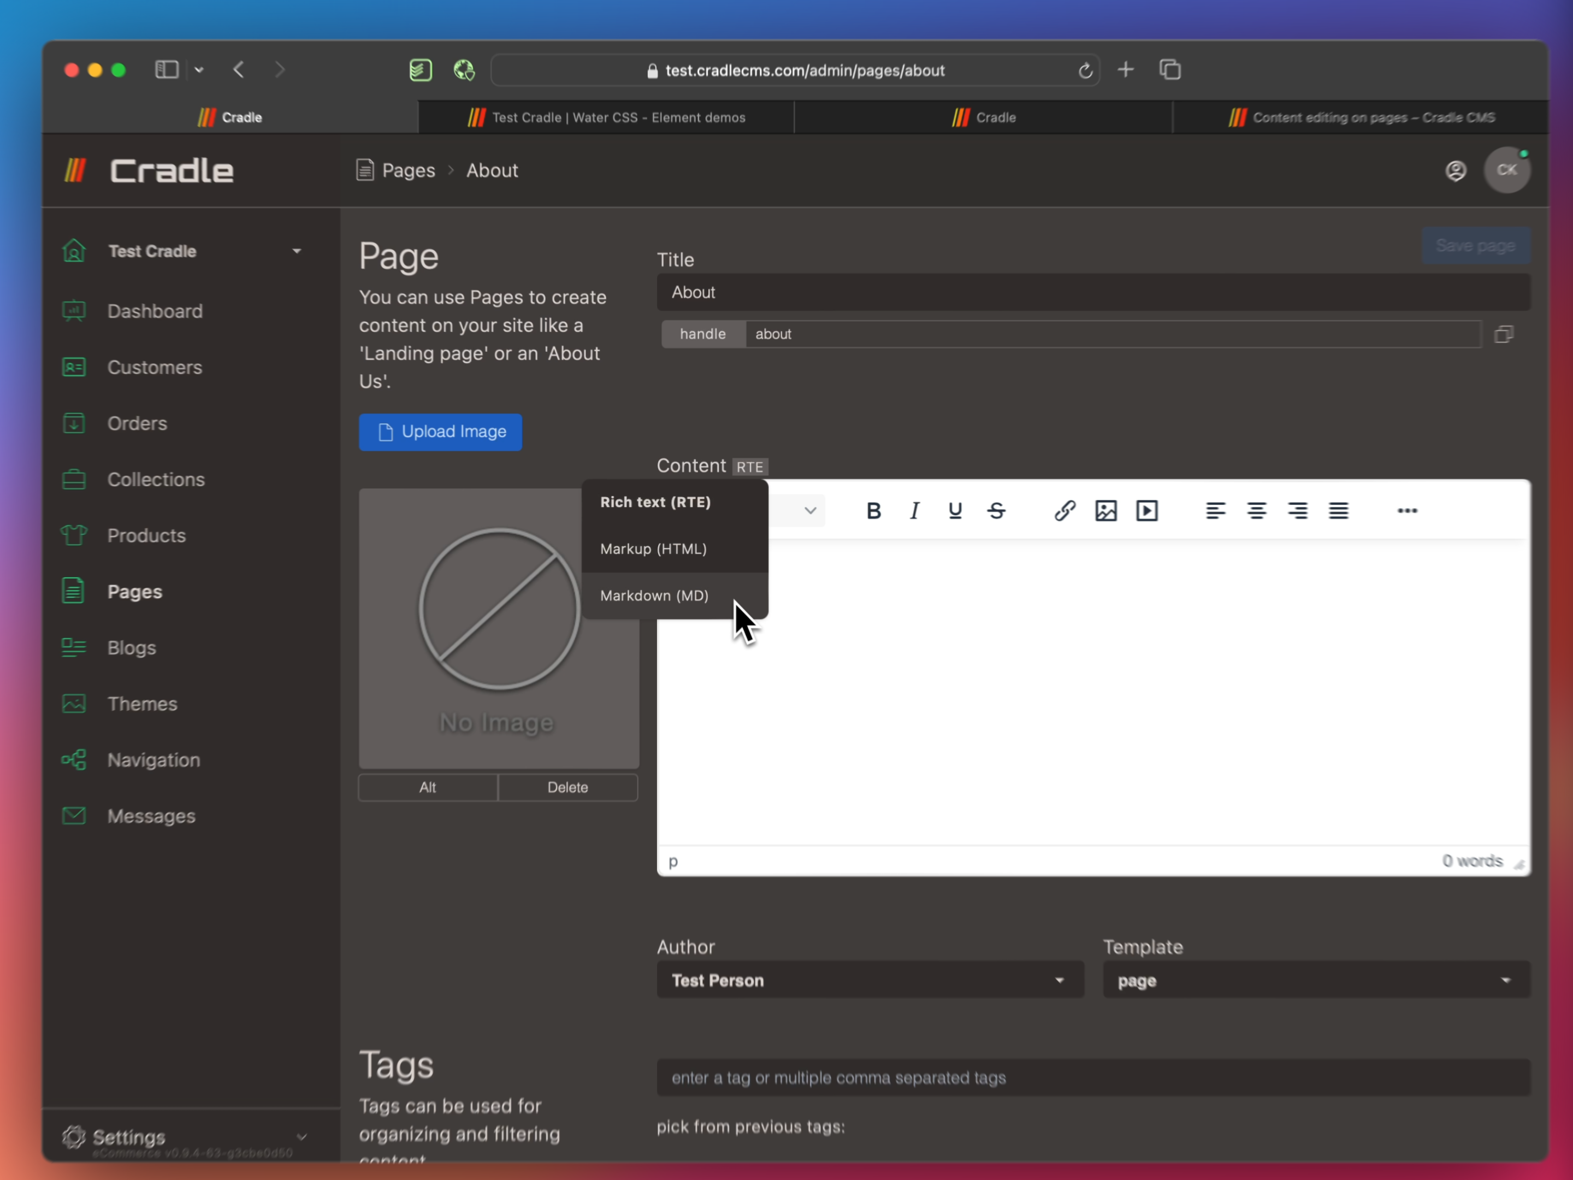1573x1180 pixels.
Task: Go to Customers in the sidebar
Action: coord(155,368)
